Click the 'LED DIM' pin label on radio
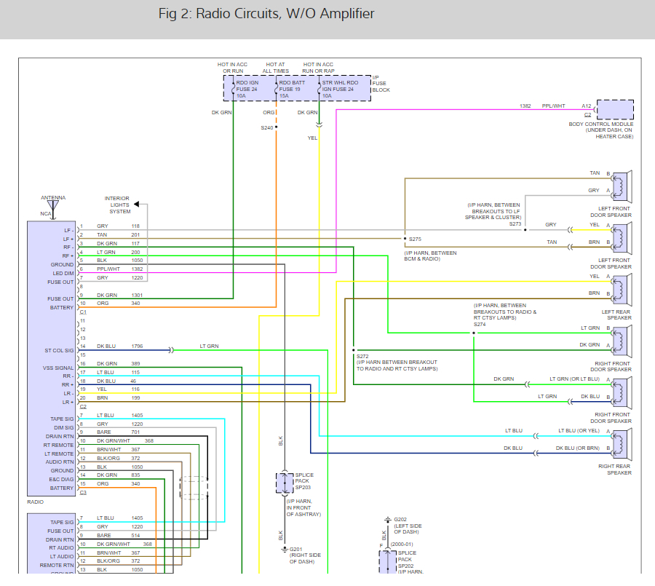Image resolution: width=655 pixels, height=586 pixels. pyautogui.click(x=63, y=274)
